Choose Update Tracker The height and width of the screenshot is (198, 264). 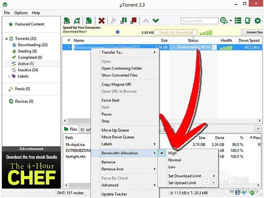(x=114, y=194)
